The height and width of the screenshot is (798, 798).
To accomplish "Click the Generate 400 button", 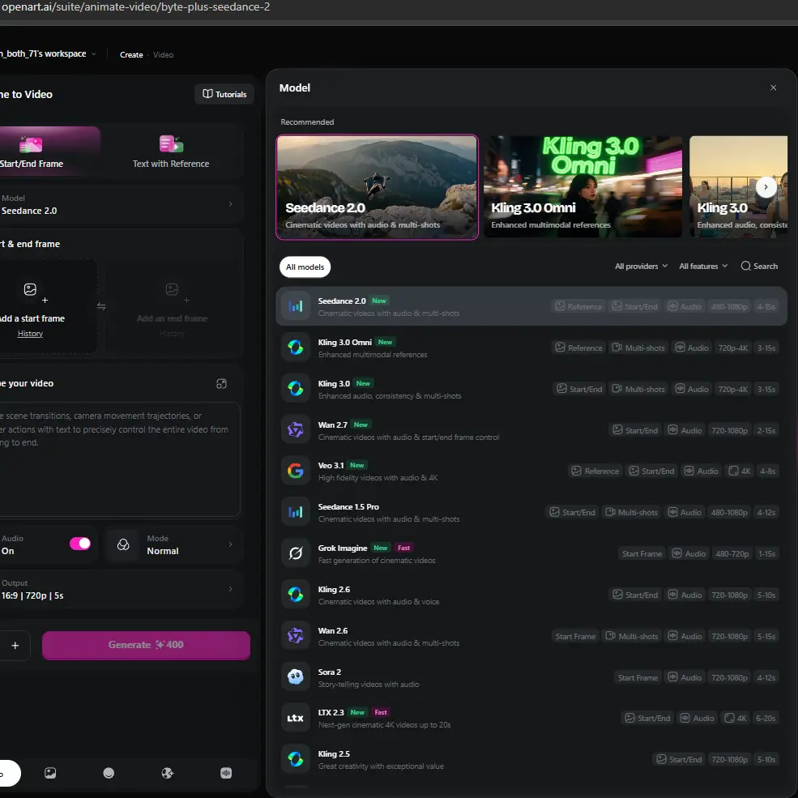I will tap(146, 645).
